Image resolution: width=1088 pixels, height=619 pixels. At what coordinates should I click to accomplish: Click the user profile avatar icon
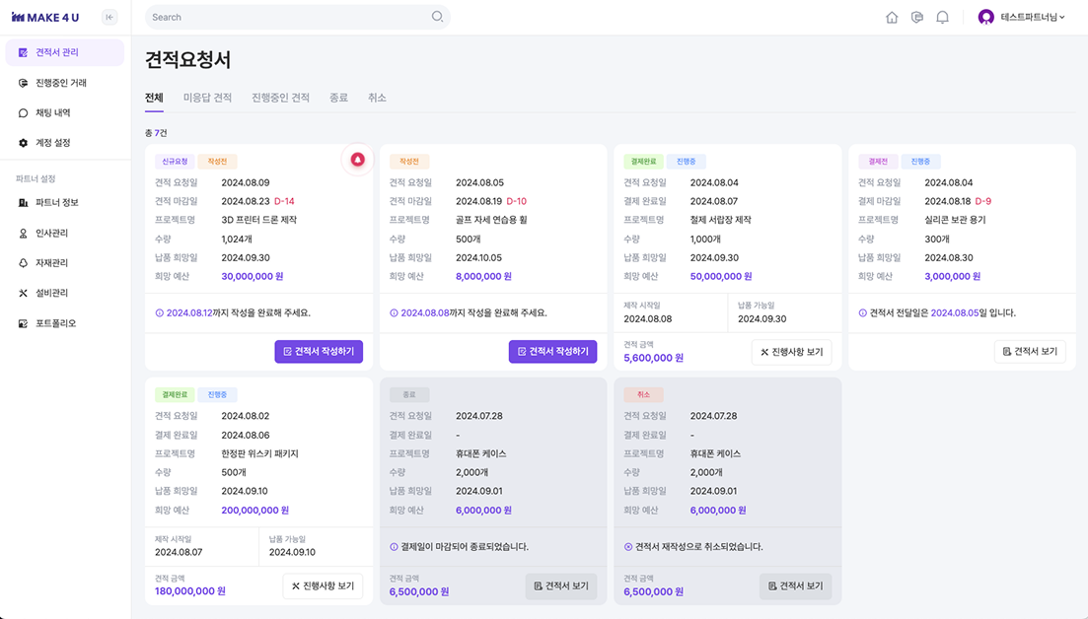[x=985, y=17]
